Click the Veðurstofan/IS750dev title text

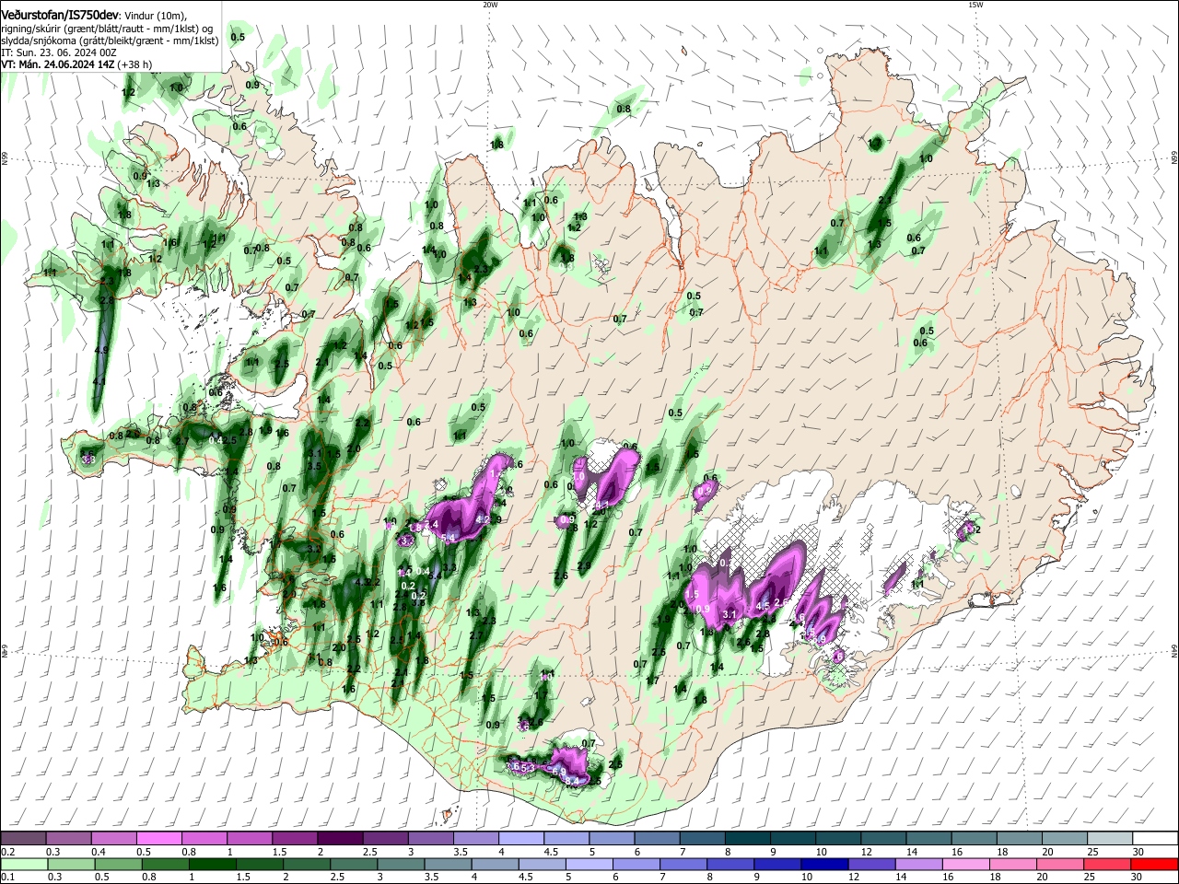coord(60,16)
